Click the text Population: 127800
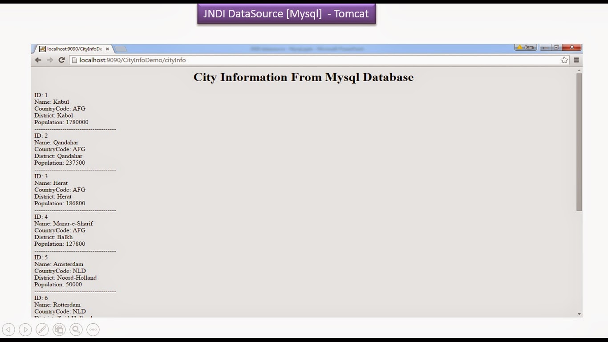The image size is (608, 342). [60, 244]
